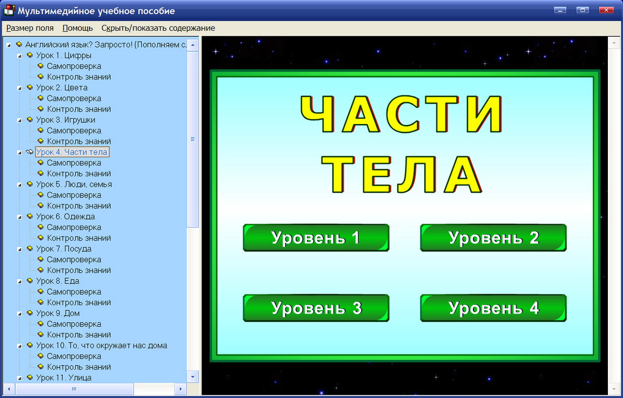
Task: Collapse the Урок 2. Цвета node
Action: [20, 88]
